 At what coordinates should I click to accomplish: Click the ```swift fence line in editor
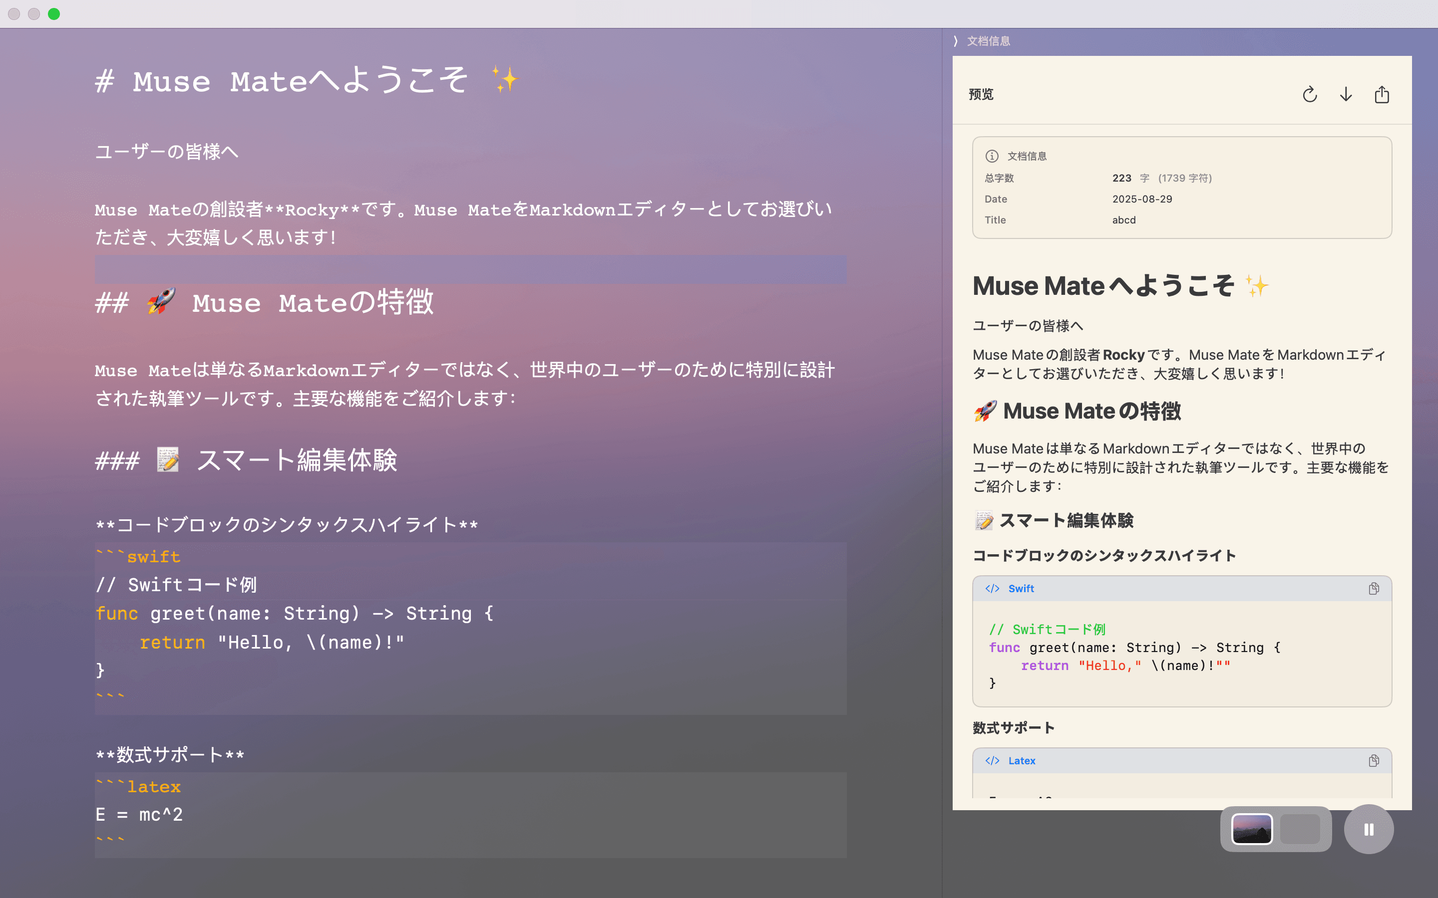point(138,556)
